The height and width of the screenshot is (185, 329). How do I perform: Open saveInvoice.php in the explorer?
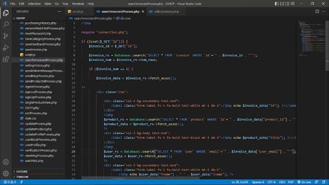[36, 49]
